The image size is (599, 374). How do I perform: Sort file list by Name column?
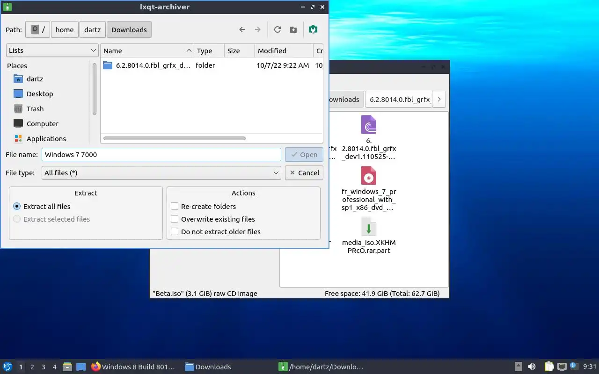147,51
